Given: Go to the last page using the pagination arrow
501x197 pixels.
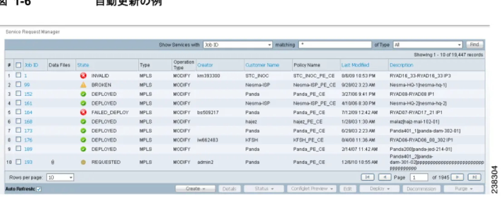Looking at the screenshot, I should (475, 177).
